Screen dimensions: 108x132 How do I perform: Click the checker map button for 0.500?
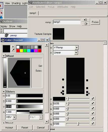(x=93, y=123)
